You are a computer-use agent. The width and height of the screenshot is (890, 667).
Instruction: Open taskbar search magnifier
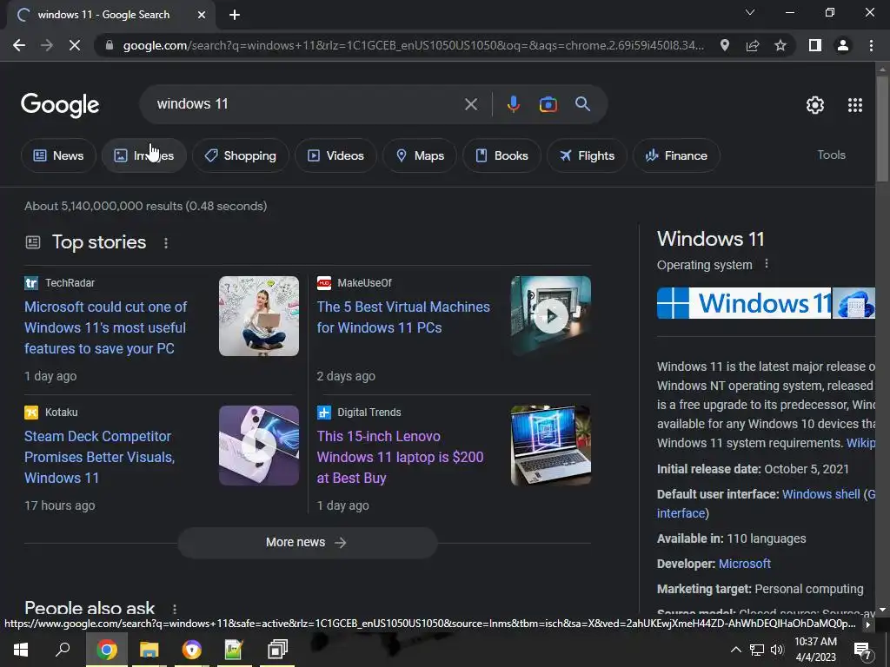63,650
